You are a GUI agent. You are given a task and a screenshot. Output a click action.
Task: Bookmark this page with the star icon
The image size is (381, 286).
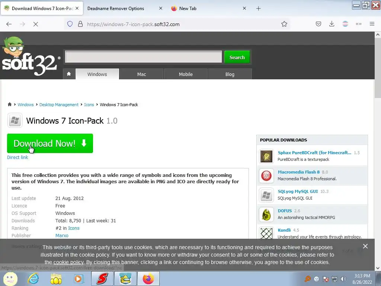click(x=284, y=24)
